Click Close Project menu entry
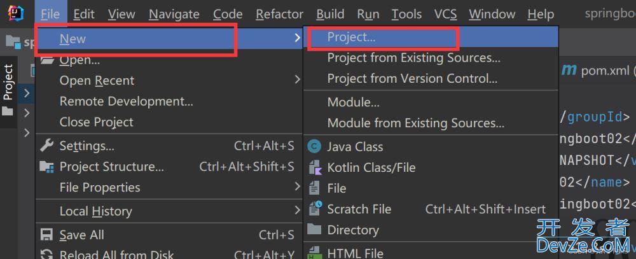The width and height of the screenshot is (636, 259). (97, 122)
